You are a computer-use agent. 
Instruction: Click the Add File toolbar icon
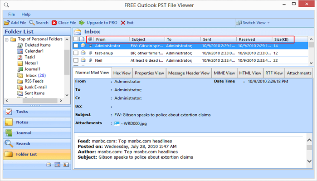7,23
